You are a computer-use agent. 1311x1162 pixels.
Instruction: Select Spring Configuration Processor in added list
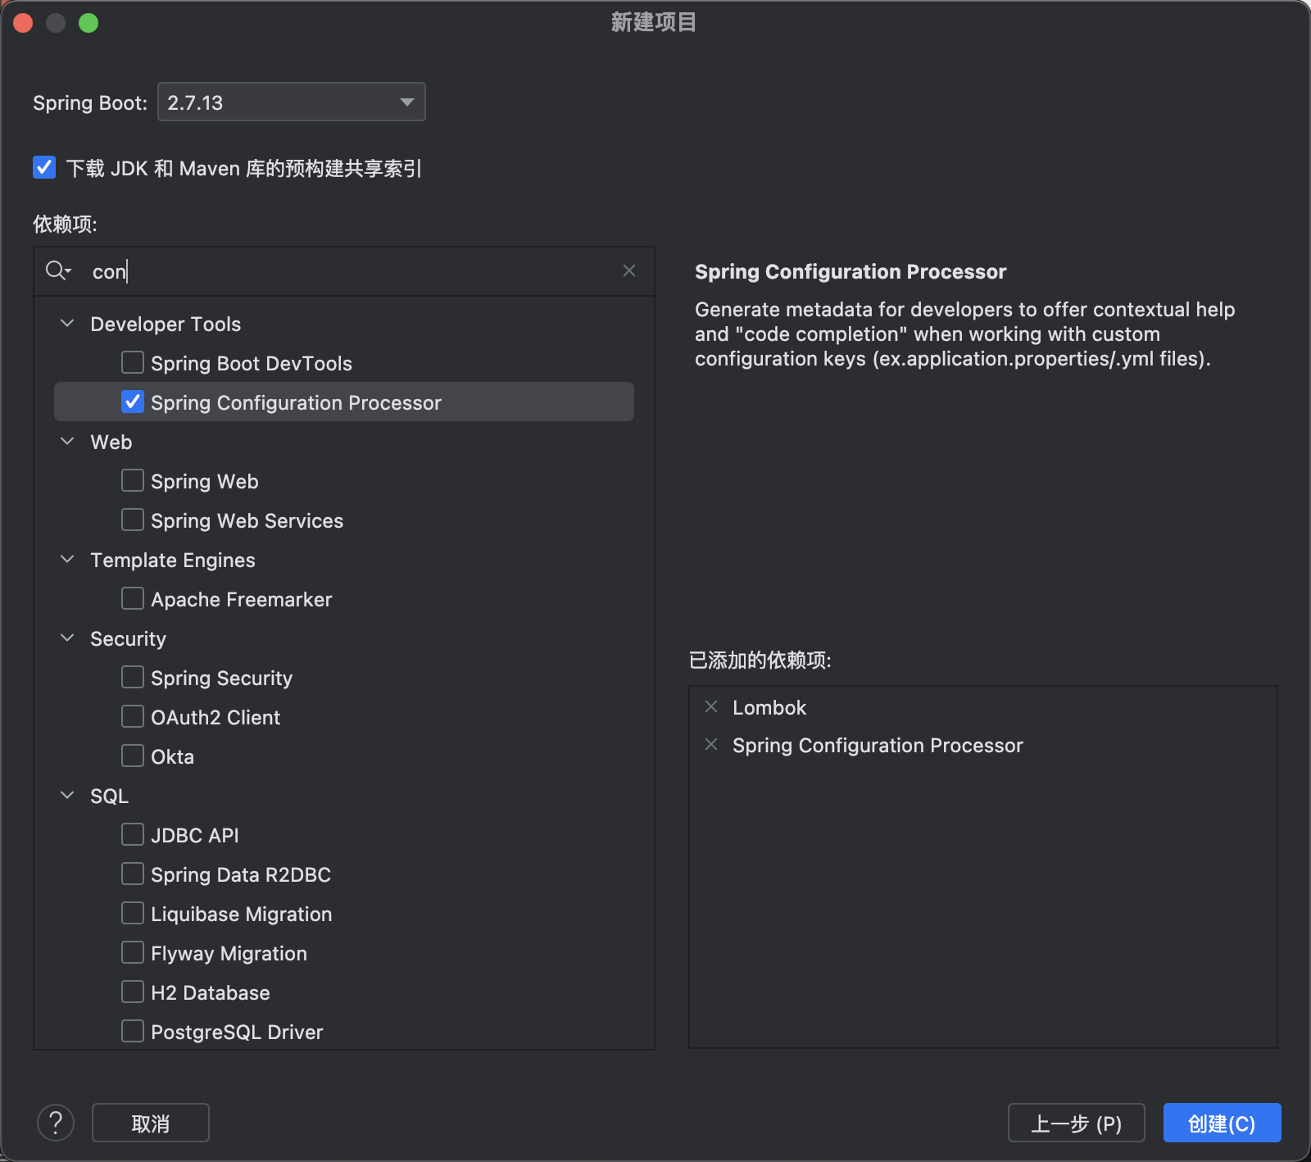coord(878,745)
